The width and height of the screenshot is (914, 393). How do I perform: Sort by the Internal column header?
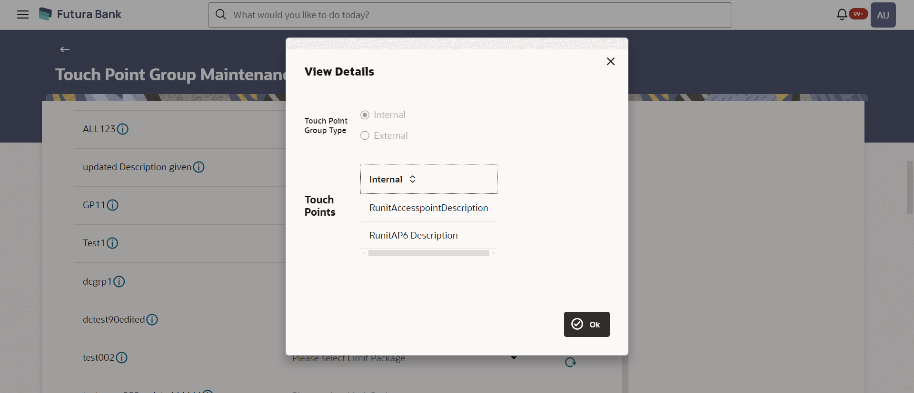393,179
